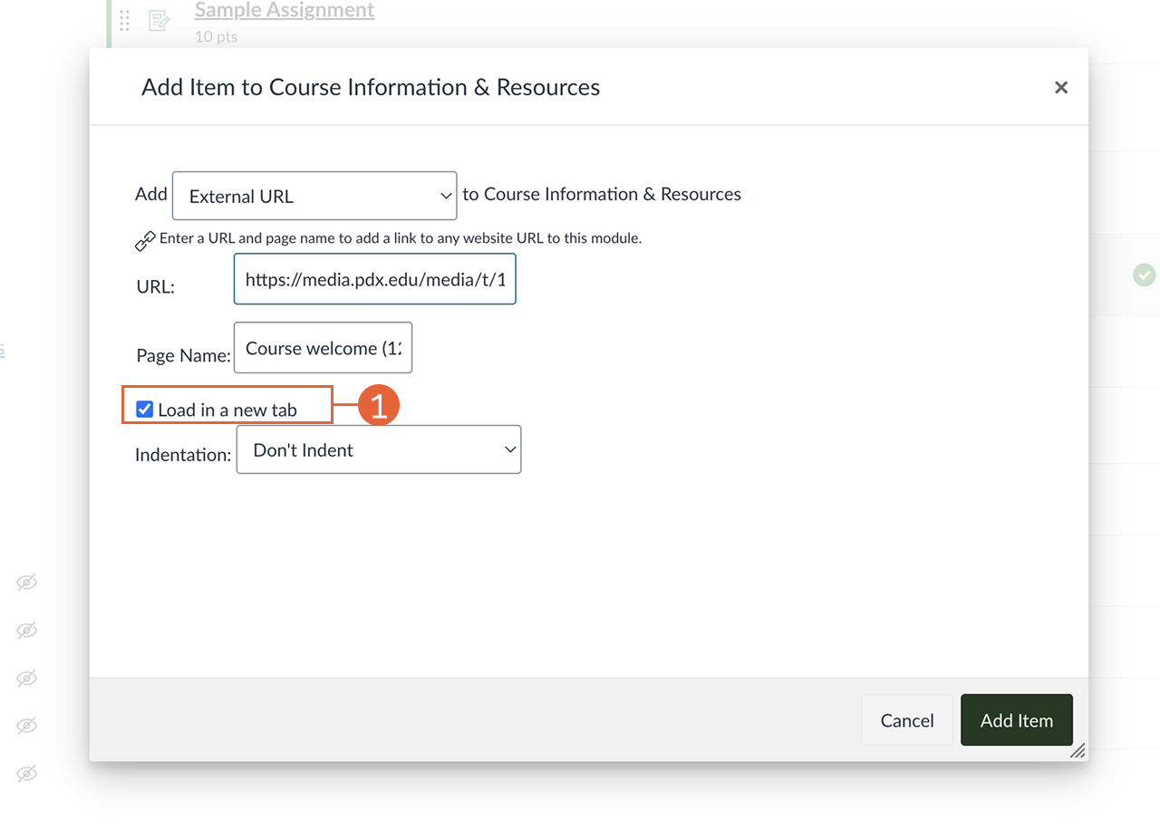The width and height of the screenshot is (1160, 830).
Task: Toggle the third crossed-eye visibility icon
Action: (25, 679)
